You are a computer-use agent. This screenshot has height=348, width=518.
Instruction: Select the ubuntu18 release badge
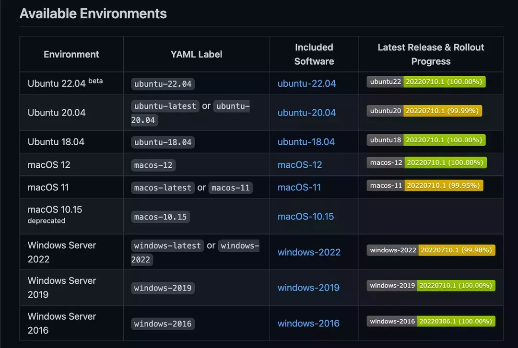point(426,140)
